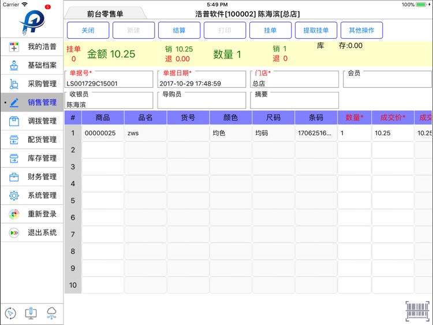Select row number 5 header
Screen dimensions: 433x325
[x=73, y=201]
